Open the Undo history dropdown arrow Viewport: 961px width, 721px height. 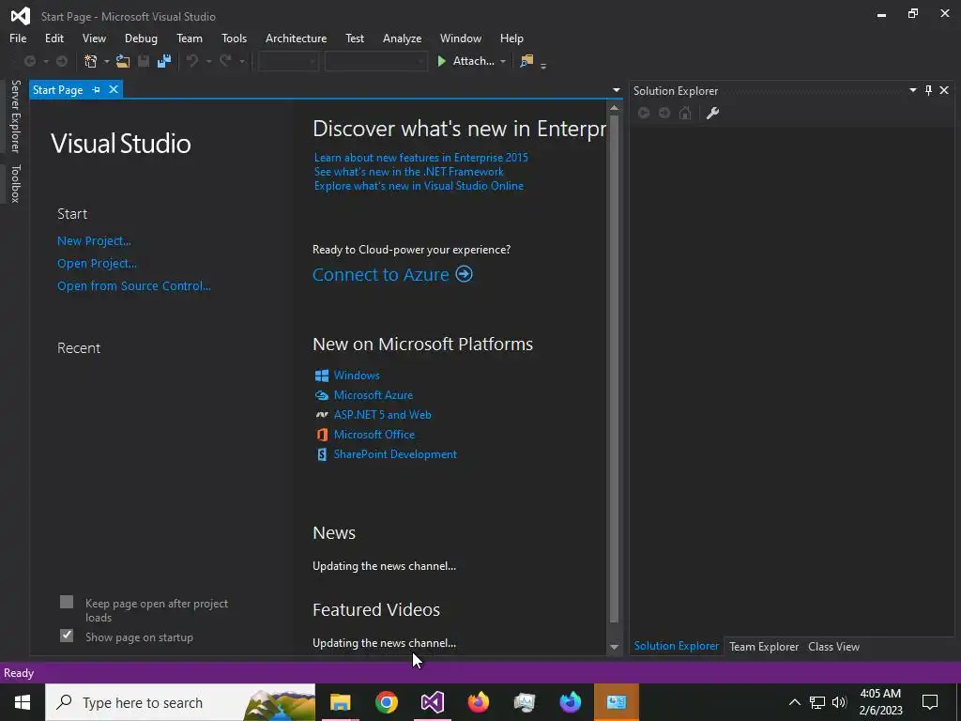(x=208, y=61)
